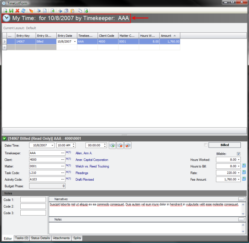Save the entry with the green disk icon
The width and height of the screenshot is (249, 243).
pos(11,11)
